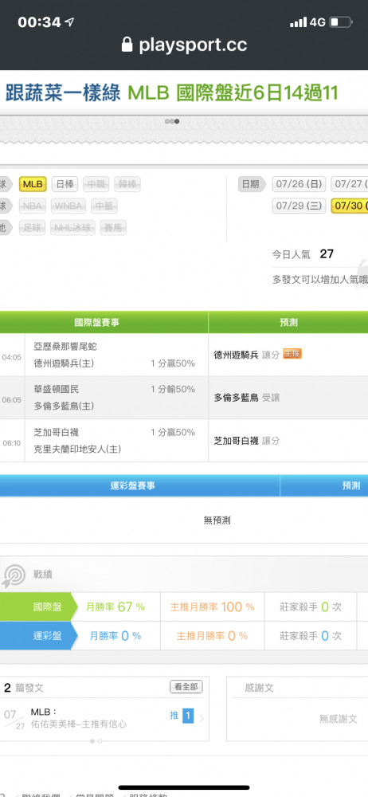Select the MLB league tab
368x797 pixels.
pyautogui.click(x=33, y=184)
